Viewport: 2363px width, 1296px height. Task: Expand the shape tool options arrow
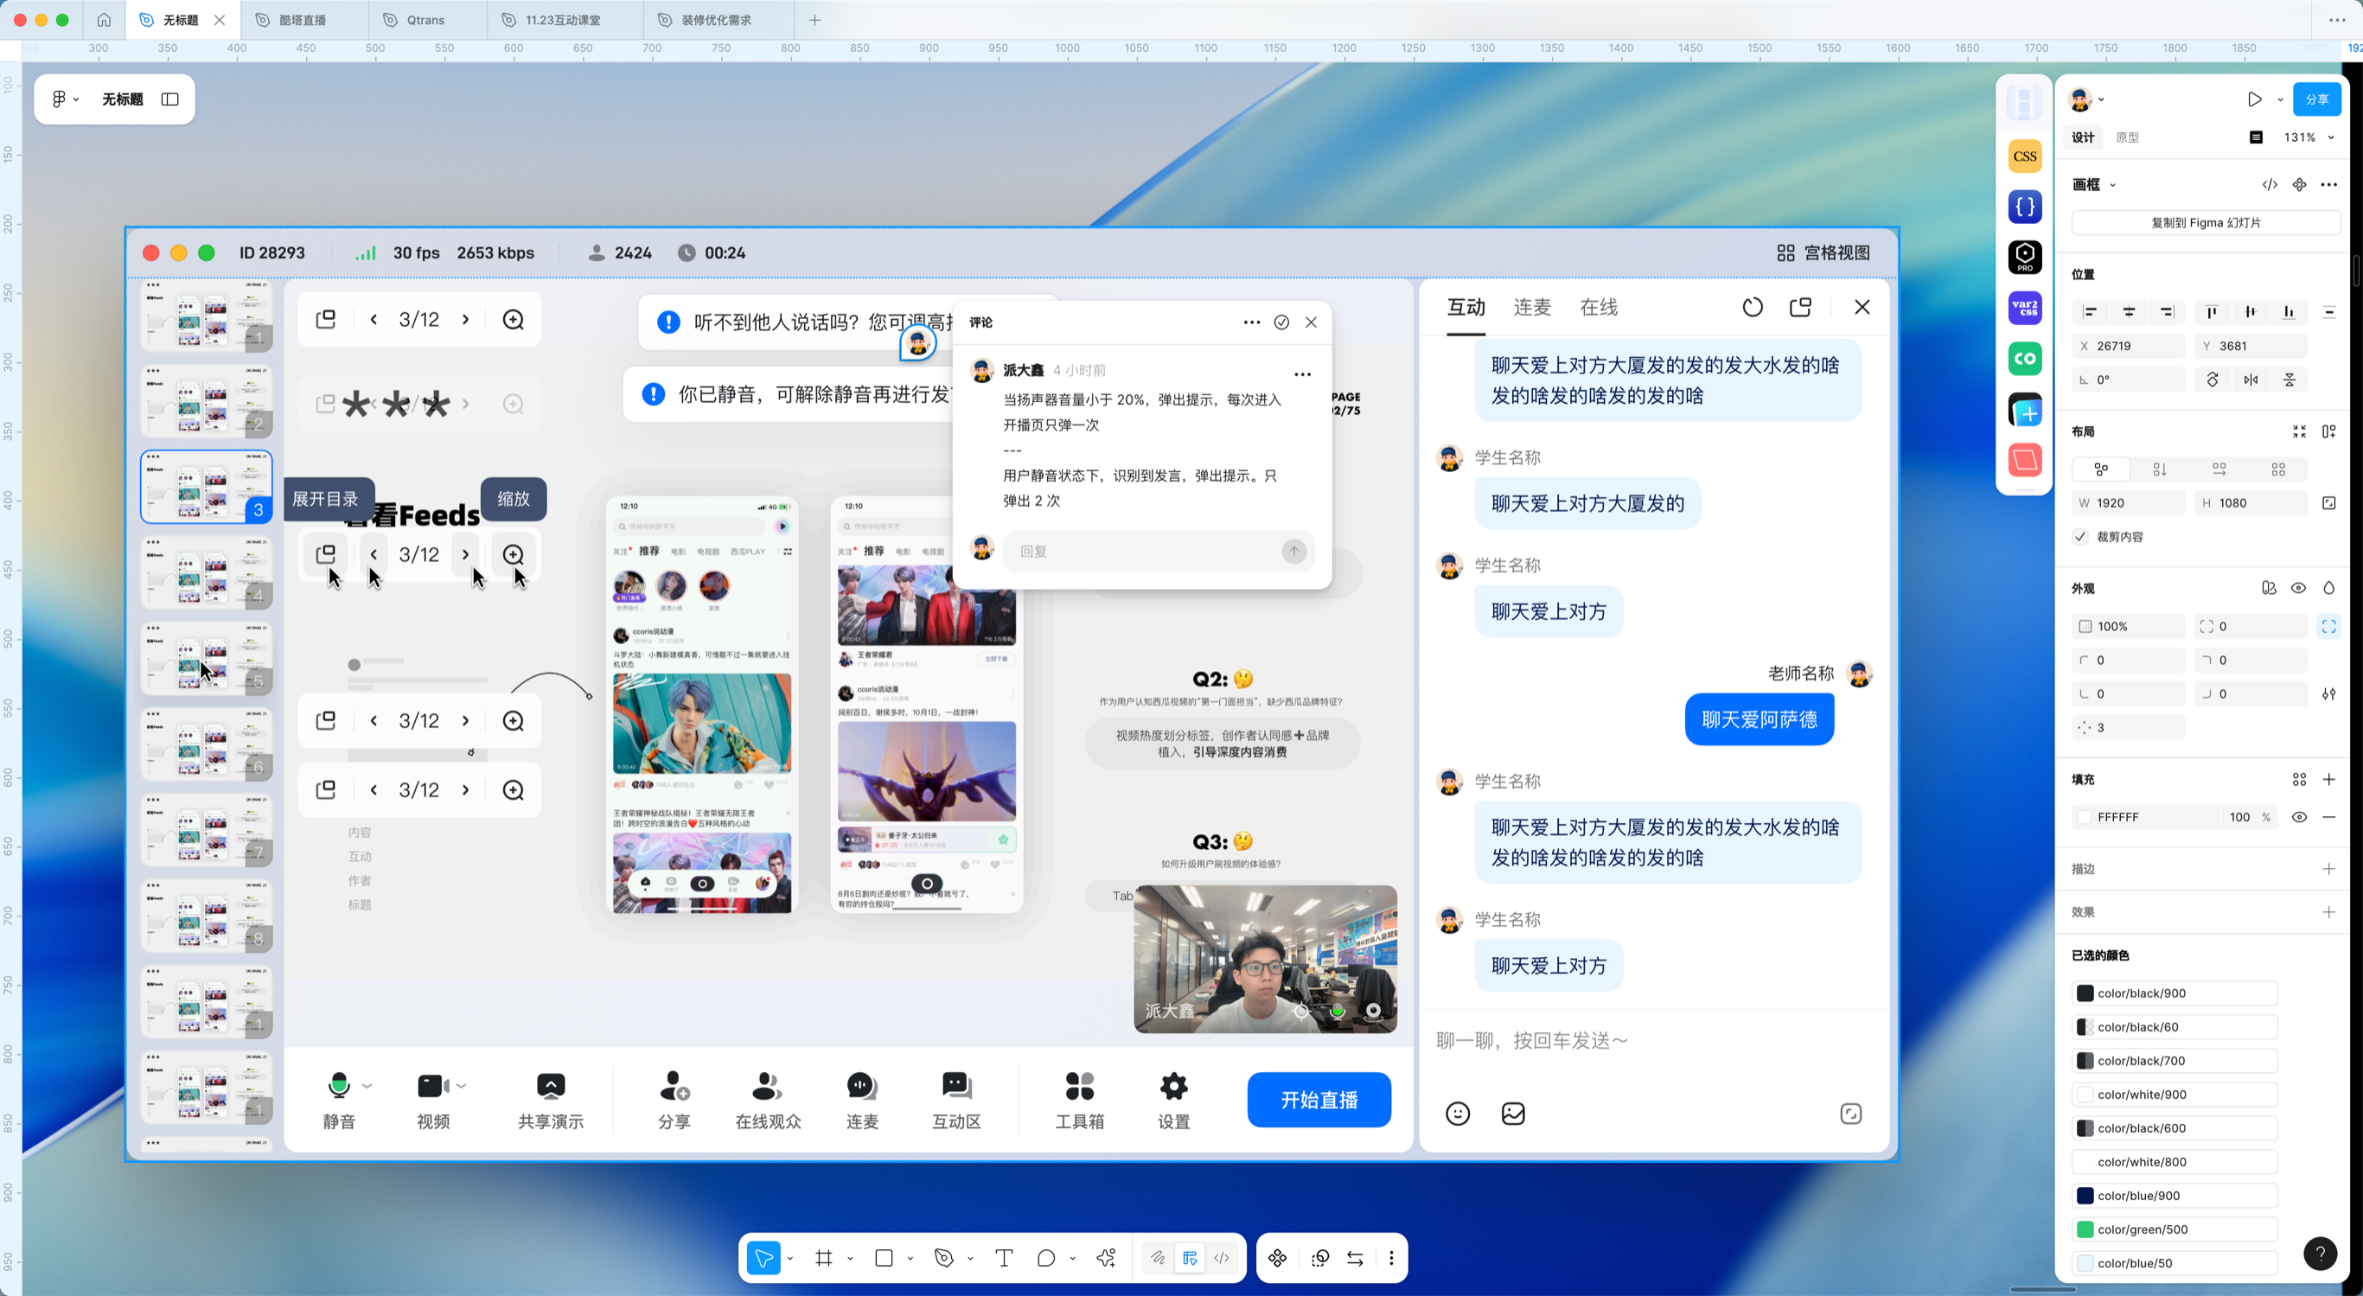[x=910, y=1259]
